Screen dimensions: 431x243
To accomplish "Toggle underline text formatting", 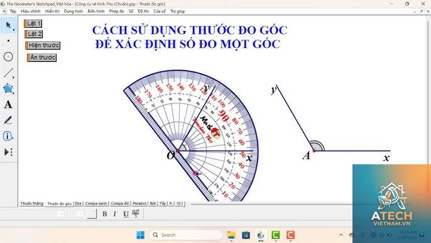I will pos(126,214).
